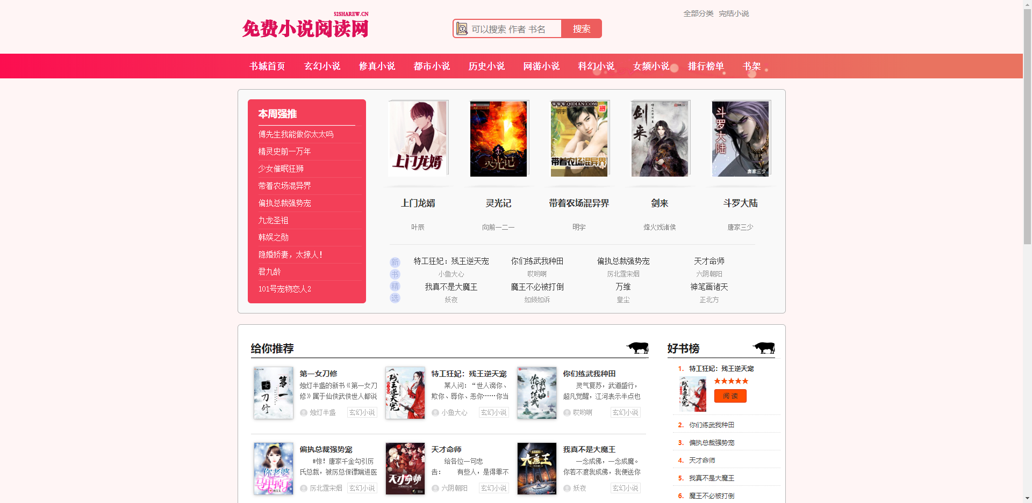Open rank 2 你们练武我种田 in 好书榜
The width and height of the screenshot is (1032, 503).
click(712, 425)
